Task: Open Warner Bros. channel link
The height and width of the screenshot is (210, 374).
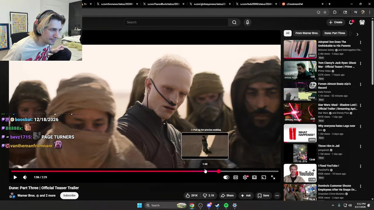Action: point(26,195)
